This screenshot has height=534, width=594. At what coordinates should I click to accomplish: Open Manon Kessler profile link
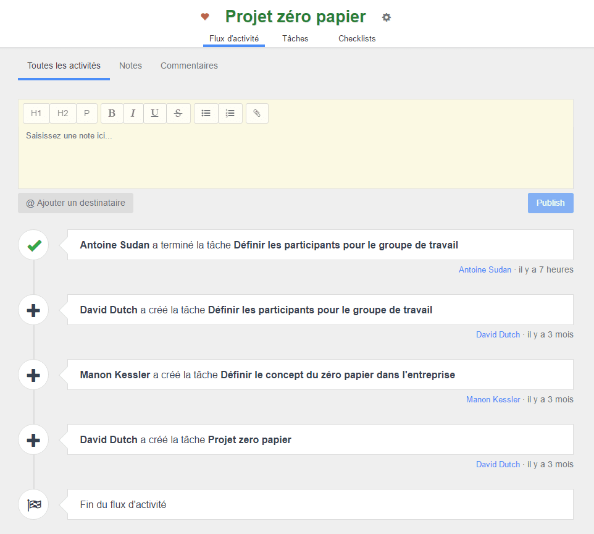pyautogui.click(x=493, y=399)
